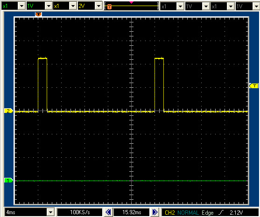Click the waveform overview position bar

pos(131,6)
